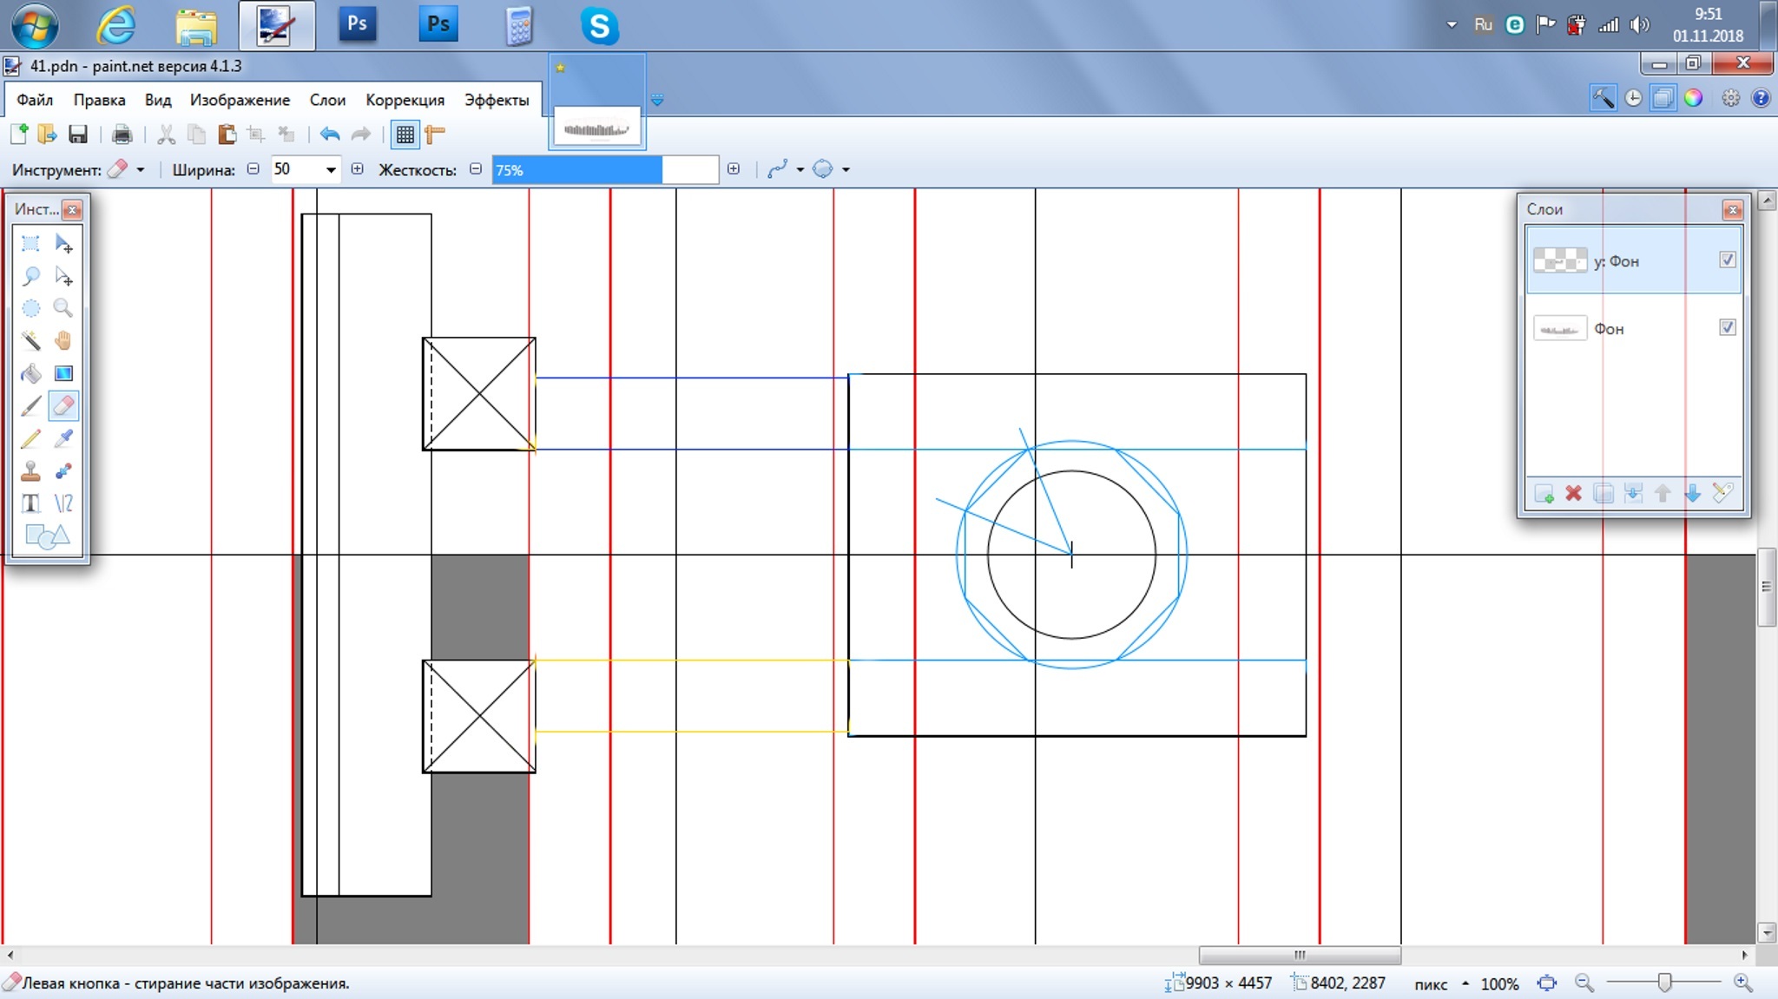Expand the brush width dropdown list
The width and height of the screenshot is (1778, 999).
point(331,170)
